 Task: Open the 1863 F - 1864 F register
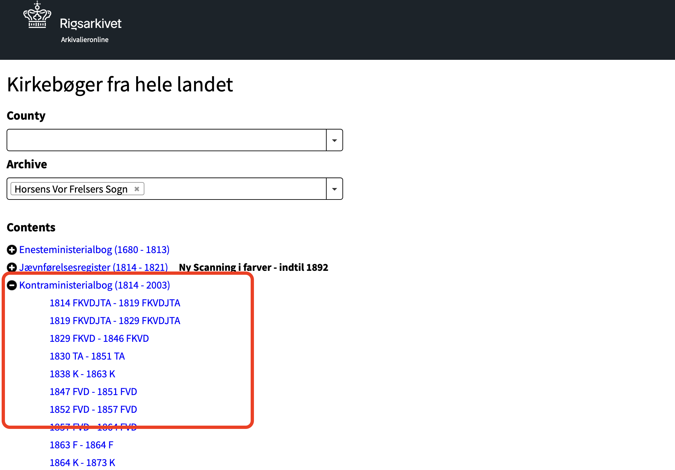81,445
